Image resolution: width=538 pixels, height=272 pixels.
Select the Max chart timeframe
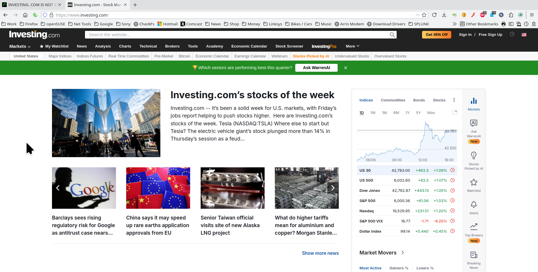click(431, 113)
